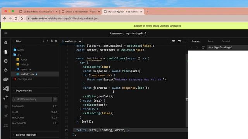Open the Live collaboration people icon
Screen dimensions: 248x139
tap(6, 125)
